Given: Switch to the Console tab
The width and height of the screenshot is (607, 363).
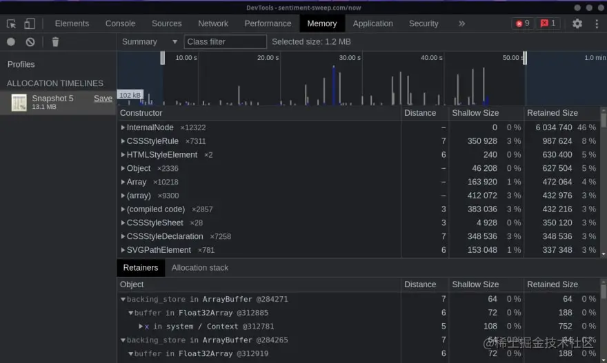Looking at the screenshot, I should [121, 23].
